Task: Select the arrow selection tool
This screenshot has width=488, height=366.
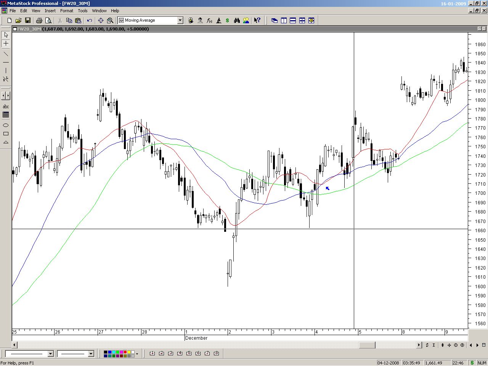Action: (x=6, y=35)
